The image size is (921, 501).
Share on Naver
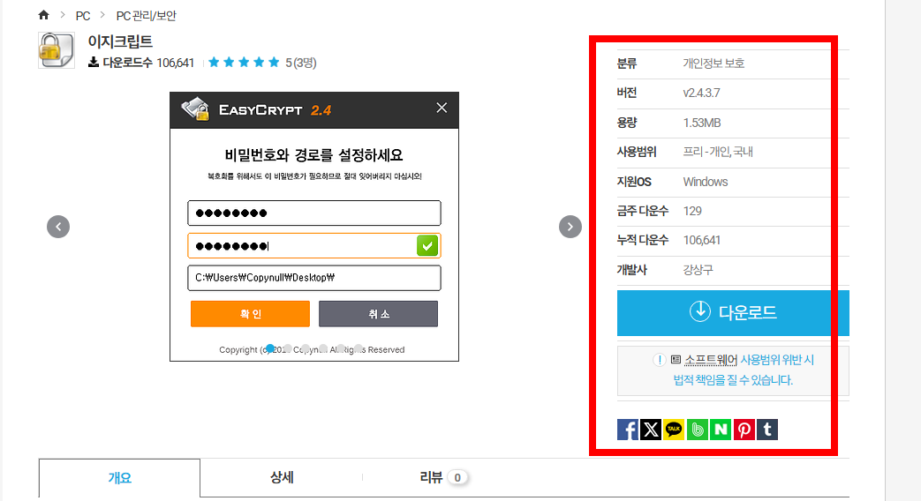point(721,430)
